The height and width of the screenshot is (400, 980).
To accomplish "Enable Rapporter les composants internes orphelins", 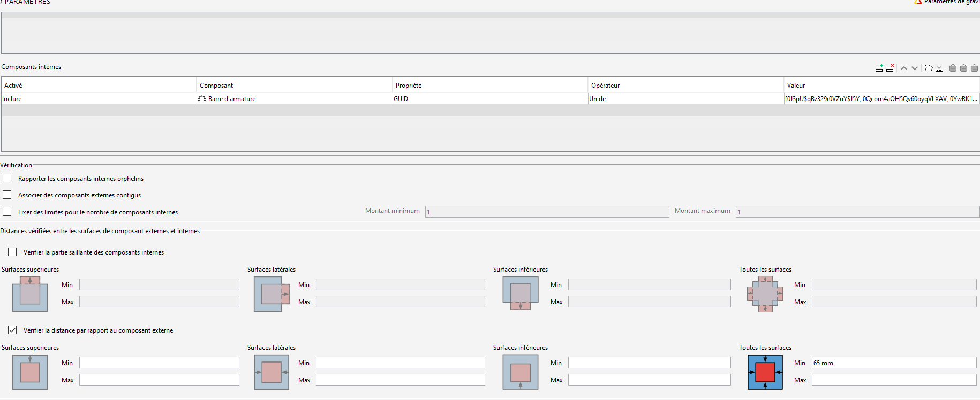I will [7, 178].
